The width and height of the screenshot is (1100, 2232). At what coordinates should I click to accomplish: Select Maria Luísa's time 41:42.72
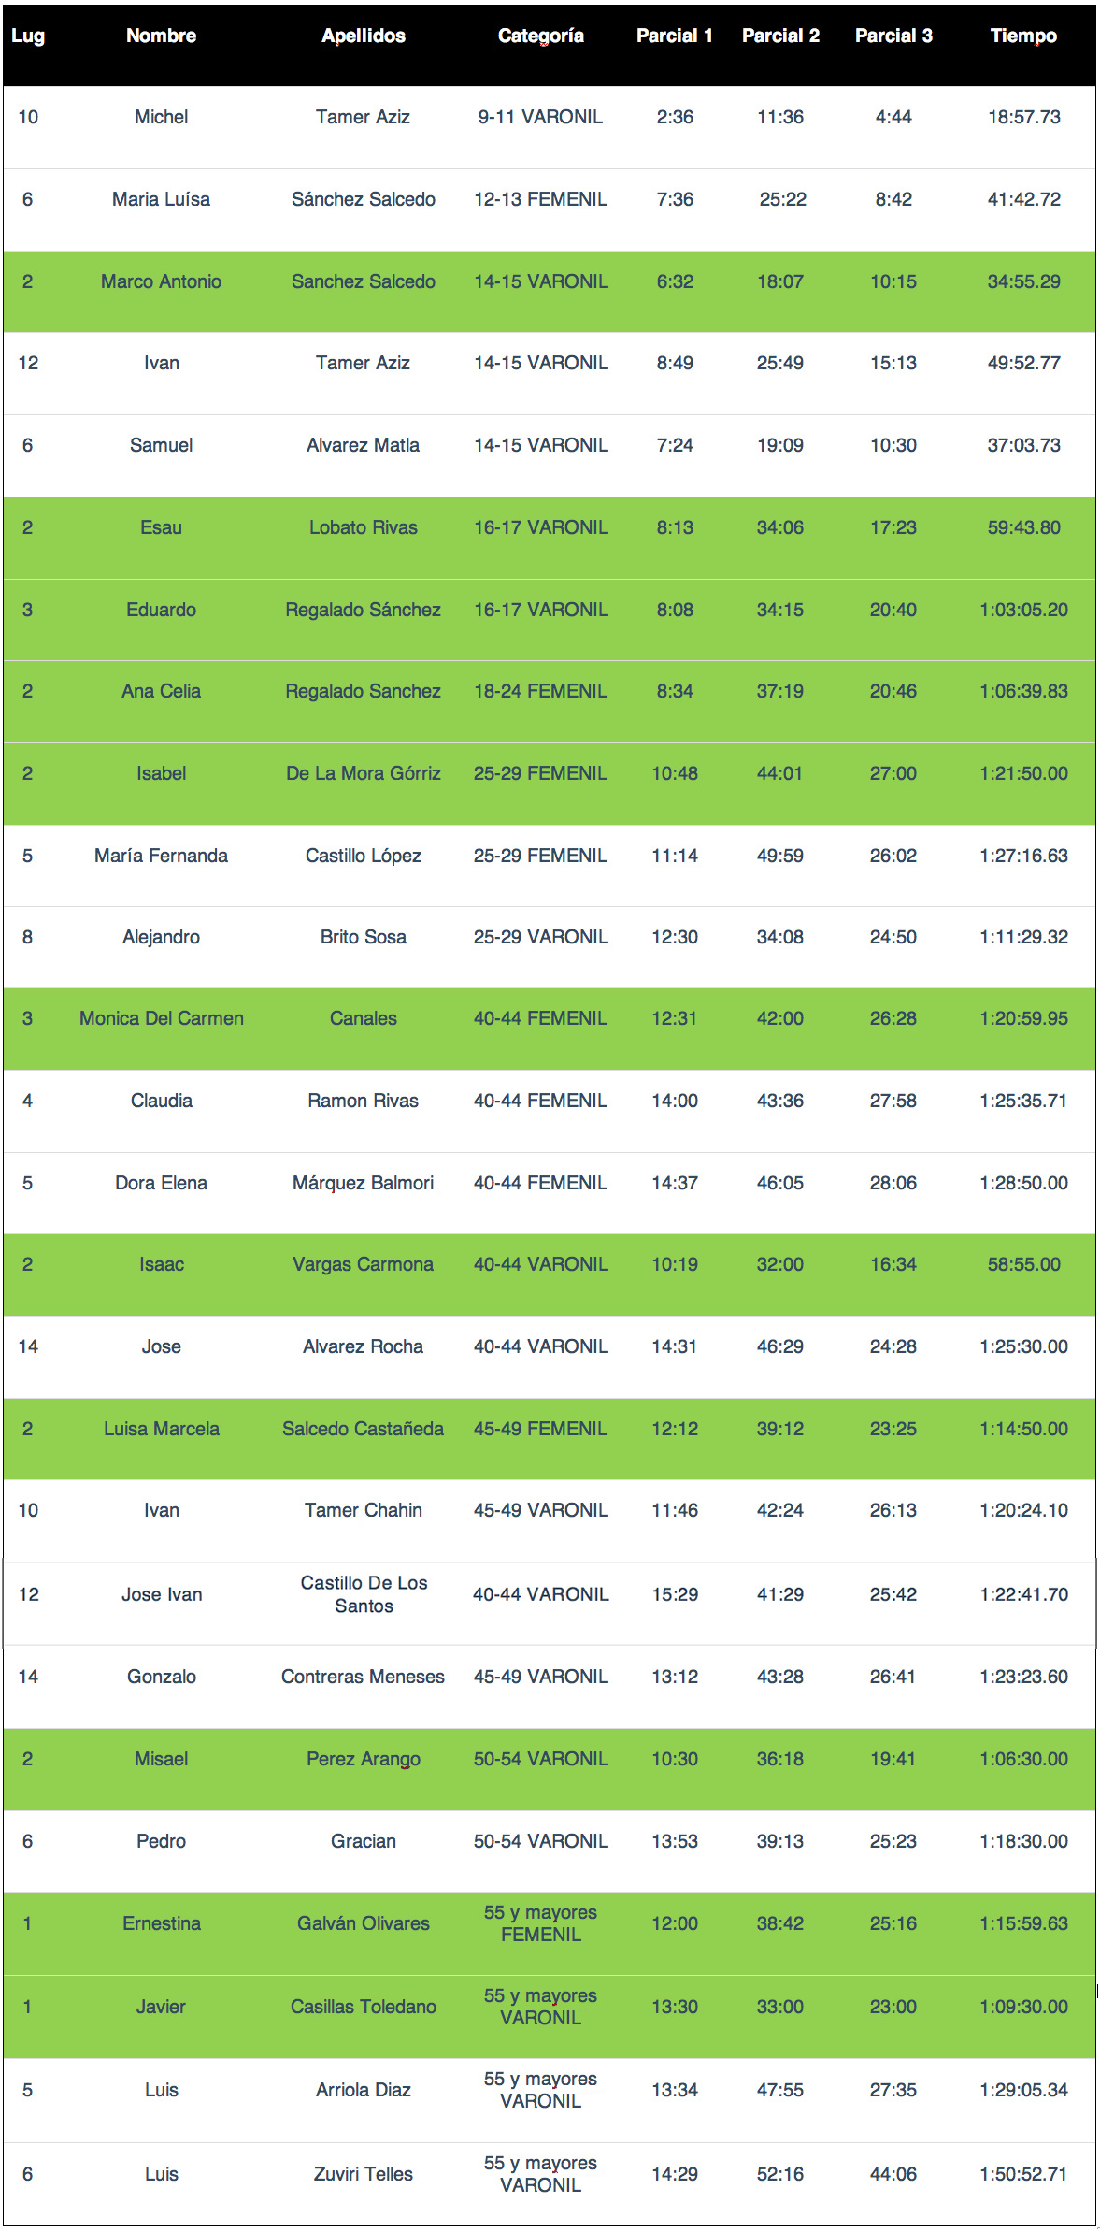1024,199
